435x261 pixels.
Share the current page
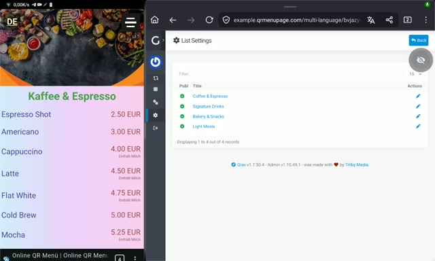pos(389,20)
